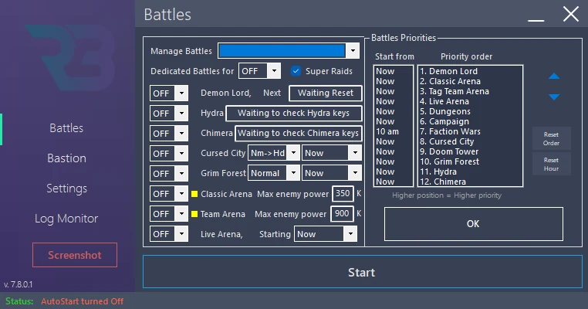
Task: Open Grim Forest OFF dropdown
Action: 169,174
